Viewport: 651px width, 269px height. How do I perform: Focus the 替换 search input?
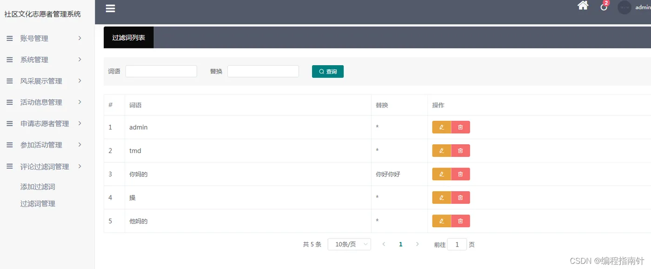point(263,71)
